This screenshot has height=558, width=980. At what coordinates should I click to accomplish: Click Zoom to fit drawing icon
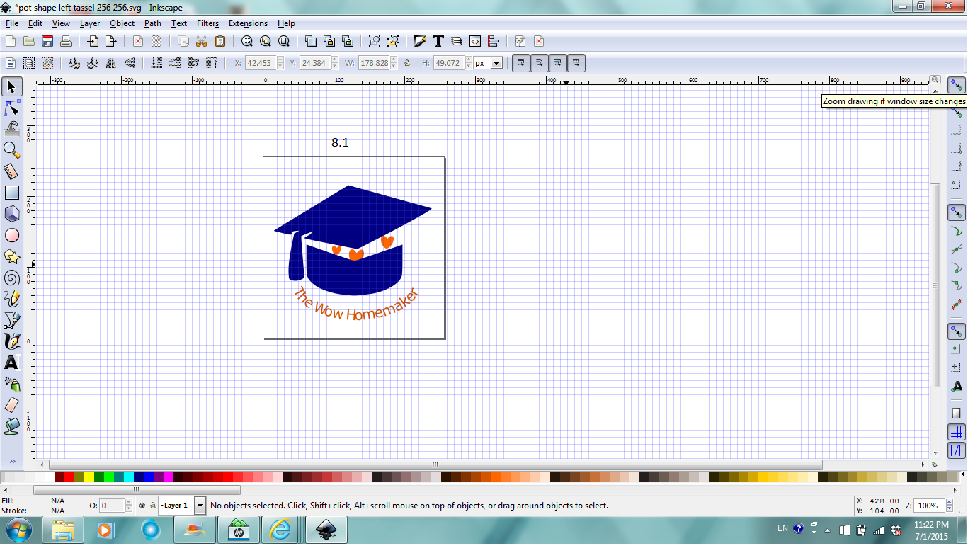(x=266, y=41)
